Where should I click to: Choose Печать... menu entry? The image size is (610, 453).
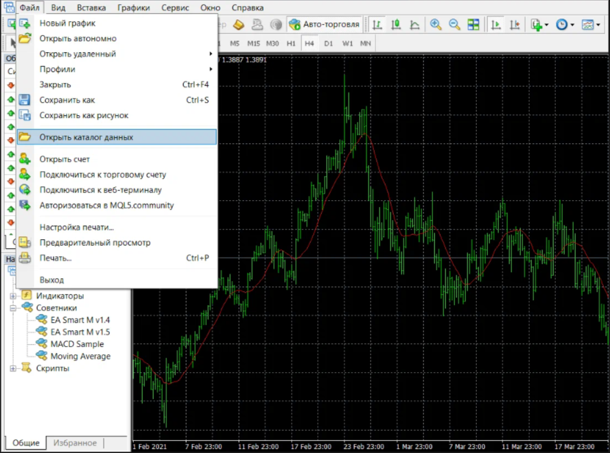[117, 258]
